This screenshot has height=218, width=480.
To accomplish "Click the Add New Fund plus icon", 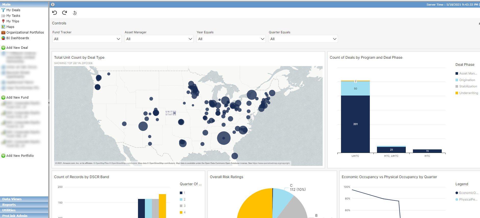I will [3, 98].
